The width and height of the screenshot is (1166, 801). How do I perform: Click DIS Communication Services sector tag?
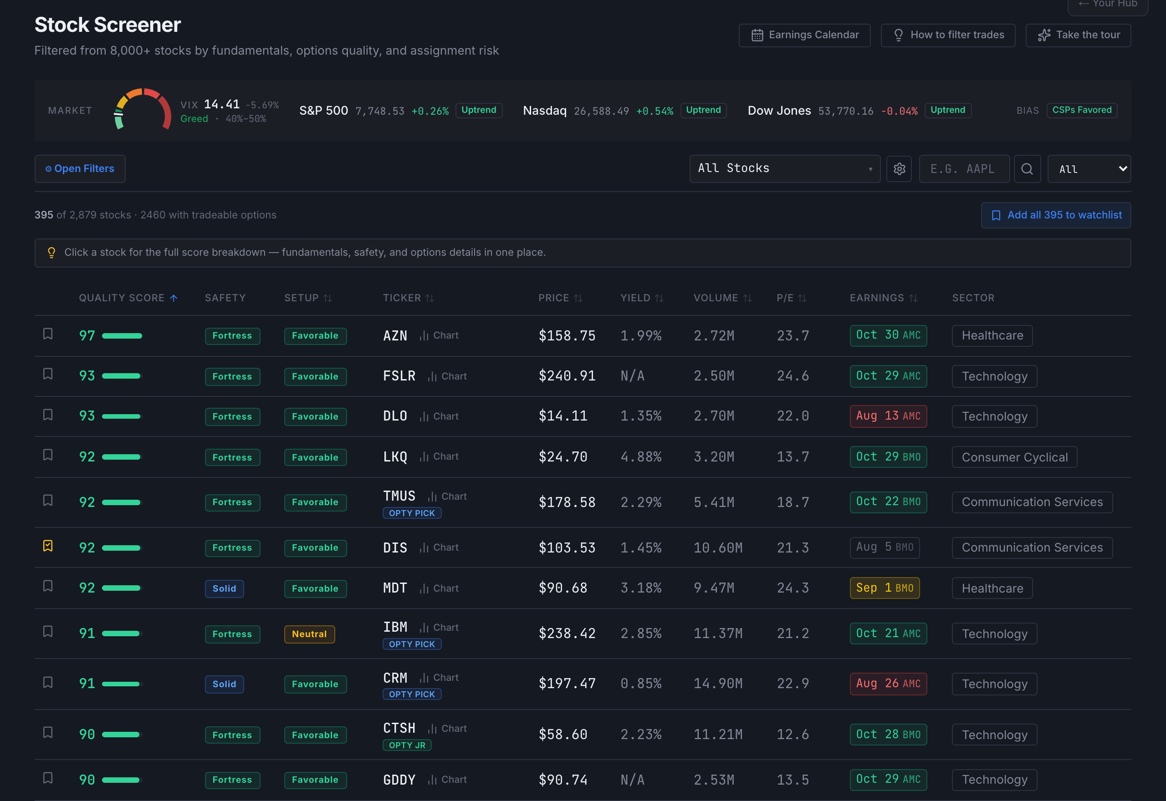[x=1032, y=548]
